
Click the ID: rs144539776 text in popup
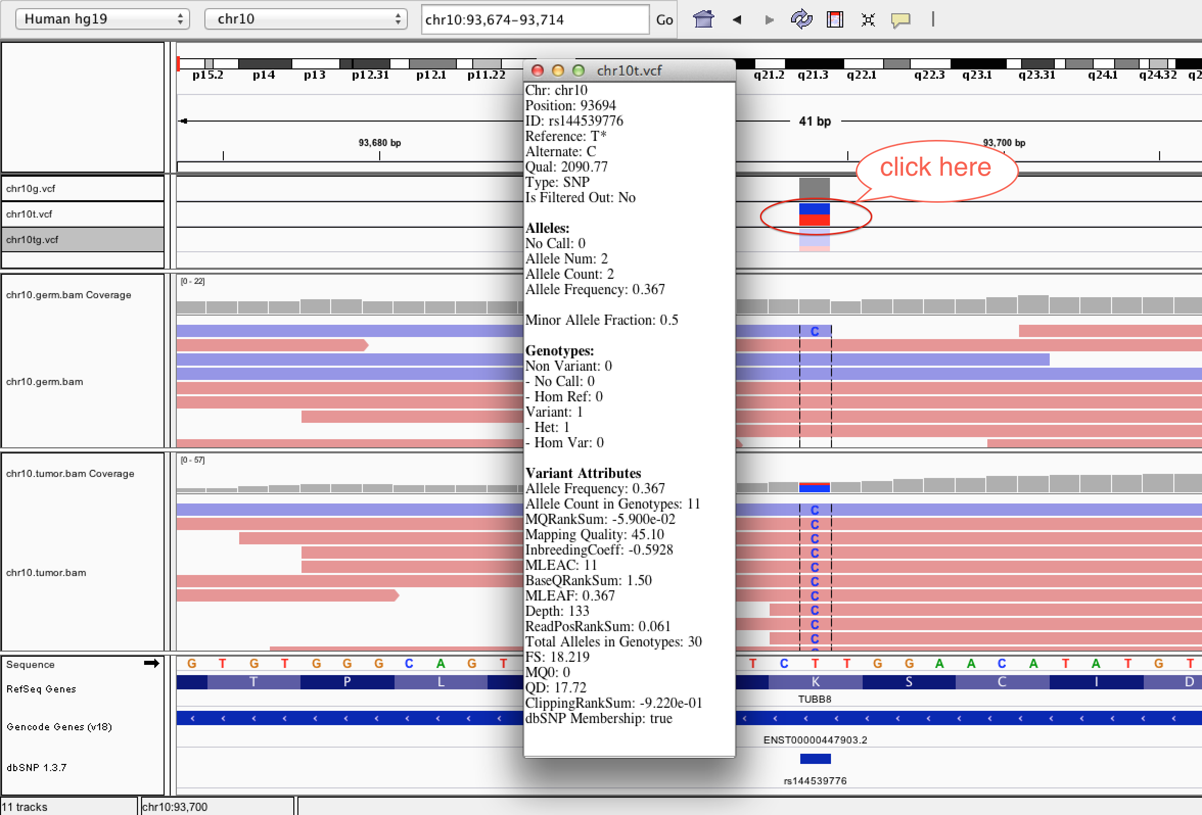point(574,121)
